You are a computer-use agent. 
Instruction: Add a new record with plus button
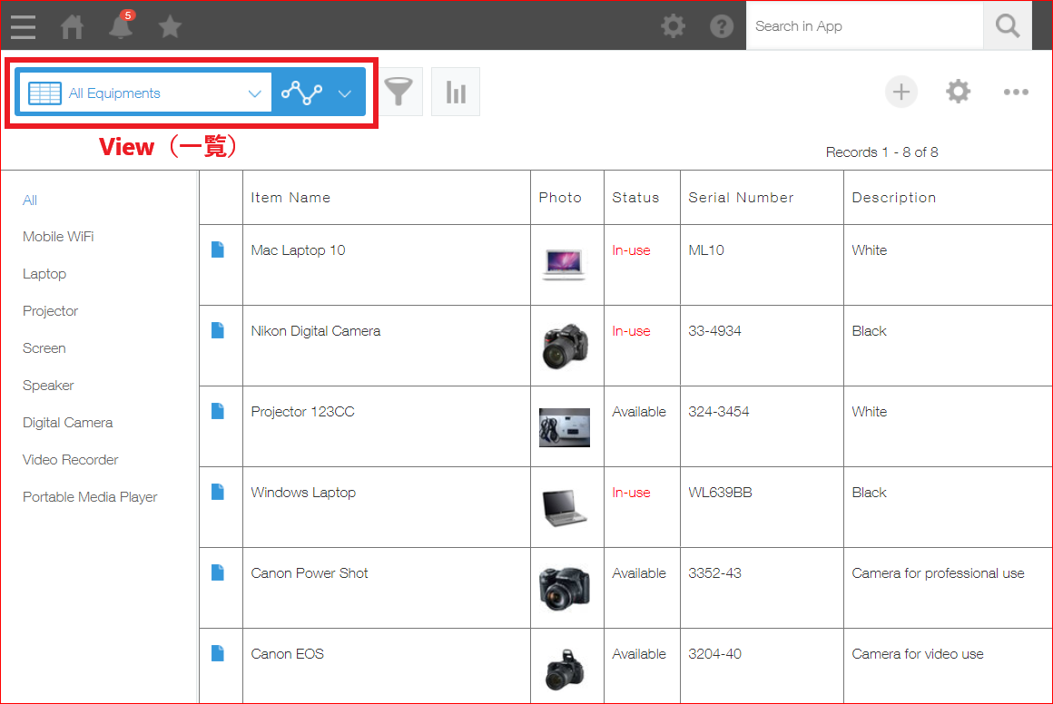(x=901, y=92)
